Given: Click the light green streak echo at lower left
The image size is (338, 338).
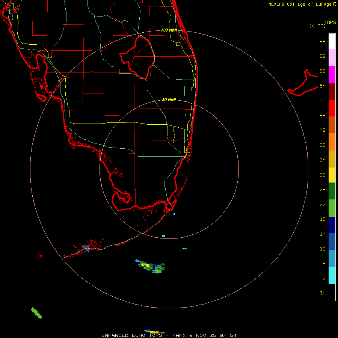Looking at the screenshot, I should [x=36, y=313].
